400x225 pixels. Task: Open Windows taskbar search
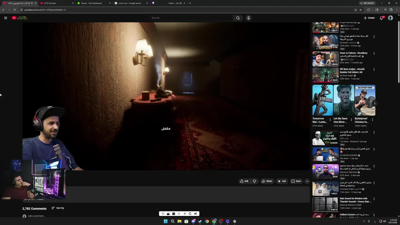click(x=172, y=221)
